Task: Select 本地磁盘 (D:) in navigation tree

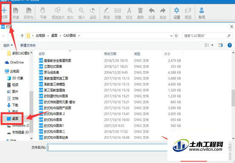Action: click(x=18, y=132)
